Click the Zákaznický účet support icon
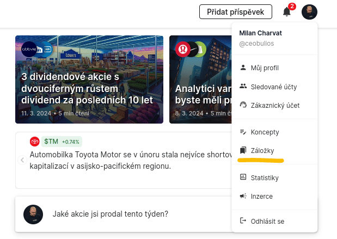Screen dimensions: 337x239 (x=243, y=105)
